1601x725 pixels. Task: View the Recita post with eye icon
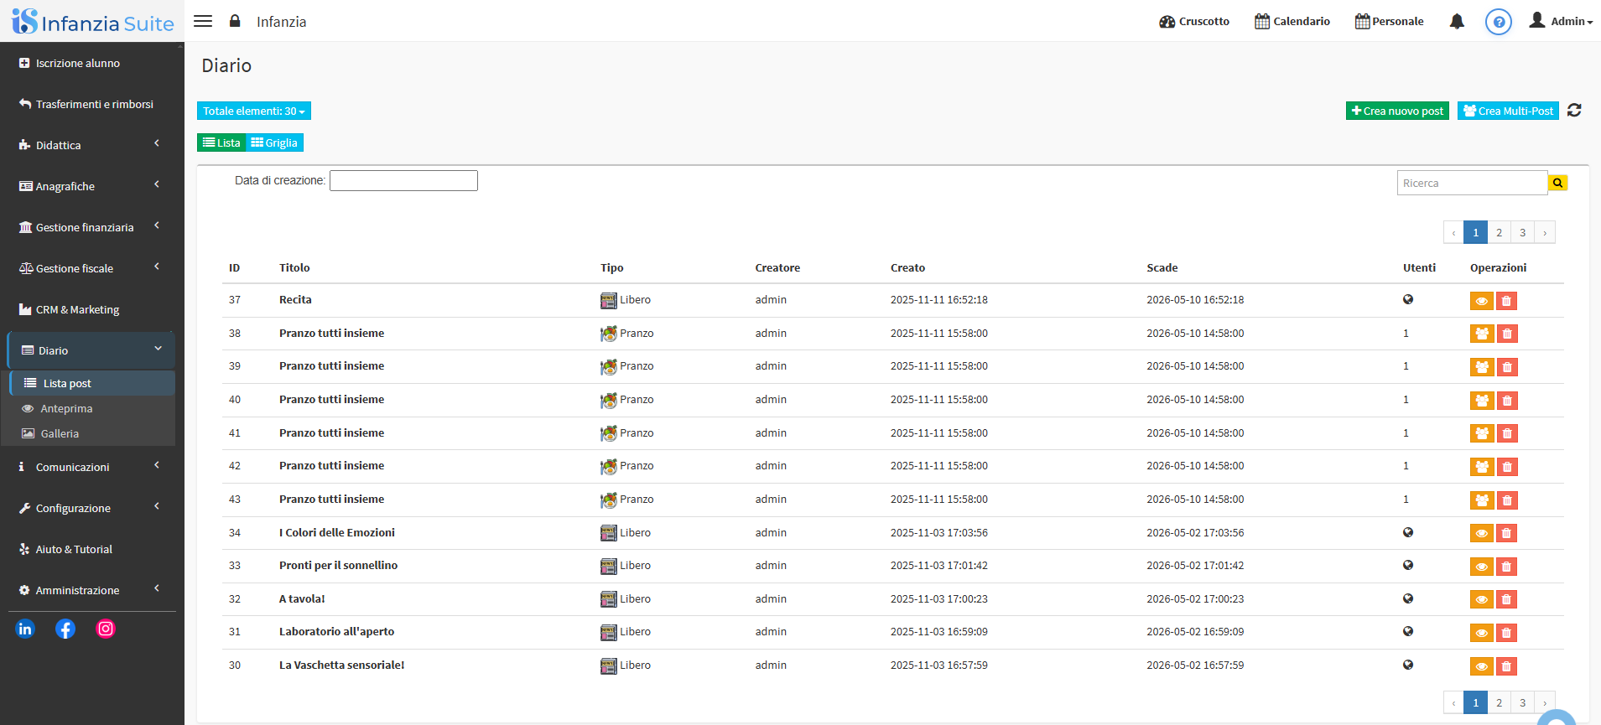point(1481,301)
